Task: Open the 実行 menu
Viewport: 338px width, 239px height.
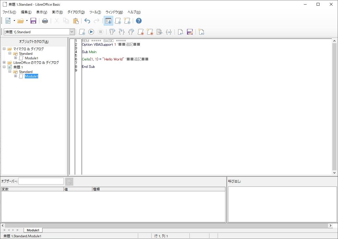Action: pos(57,12)
